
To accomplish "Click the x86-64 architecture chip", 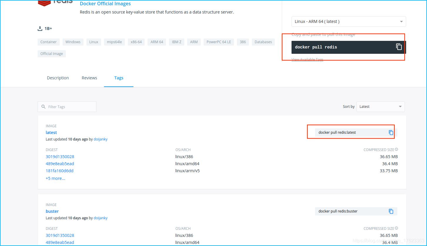I will 136,42.
